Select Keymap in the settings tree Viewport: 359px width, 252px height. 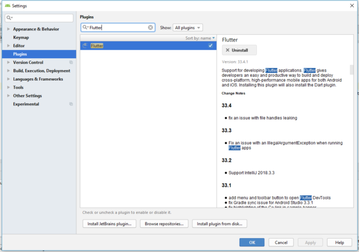pos(21,37)
